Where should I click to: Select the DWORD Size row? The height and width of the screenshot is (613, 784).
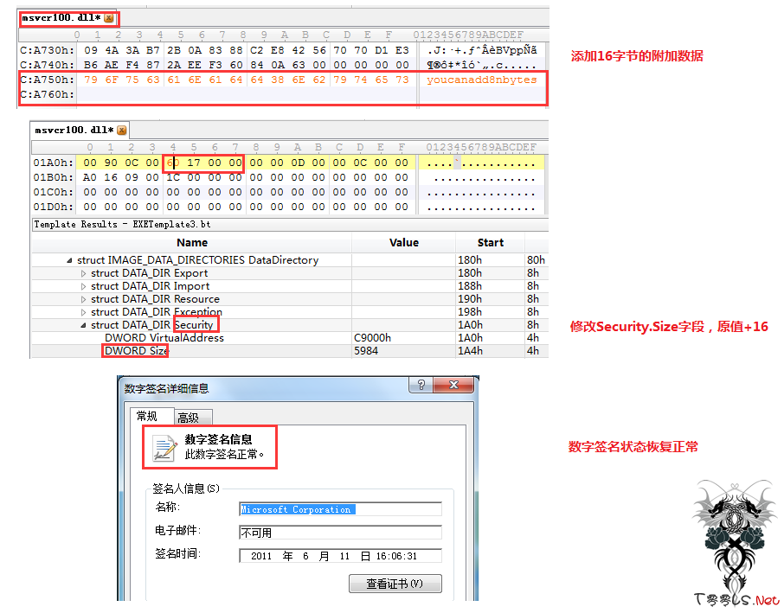coord(137,351)
